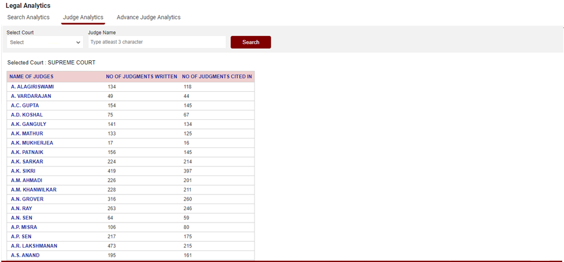
Task: Click the No of Judgments Cited In header
Action: [217, 77]
